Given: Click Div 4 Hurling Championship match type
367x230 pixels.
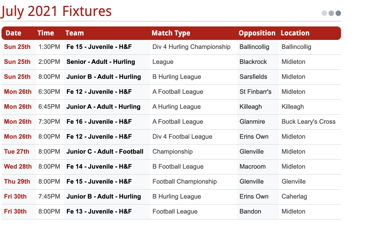Looking at the screenshot, I should pos(191,47).
